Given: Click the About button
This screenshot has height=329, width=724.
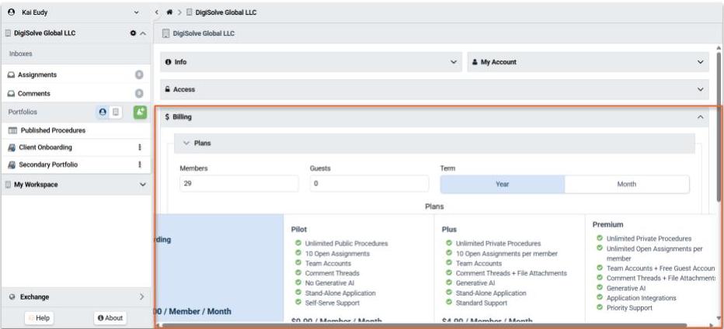Looking at the screenshot, I should click(109, 318).
